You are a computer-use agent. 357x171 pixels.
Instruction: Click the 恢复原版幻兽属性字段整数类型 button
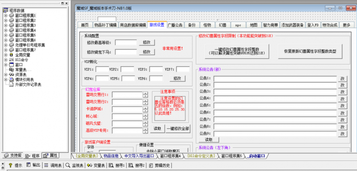[x=310, y=51]
